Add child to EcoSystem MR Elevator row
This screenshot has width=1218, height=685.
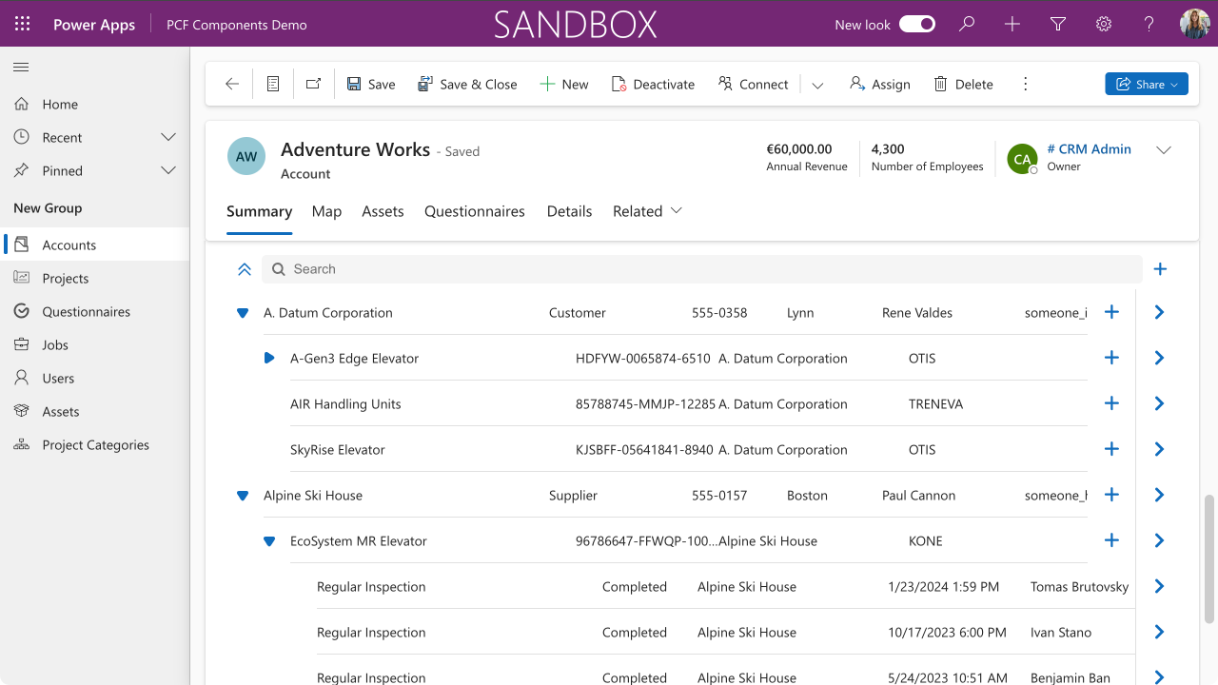pyautogui.click(x=1111, y=540)
